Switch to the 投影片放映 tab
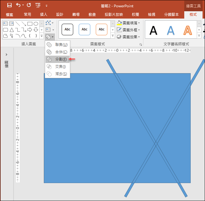Image resolution: width=205 pixels, height=201 pixels. [114, 15]
